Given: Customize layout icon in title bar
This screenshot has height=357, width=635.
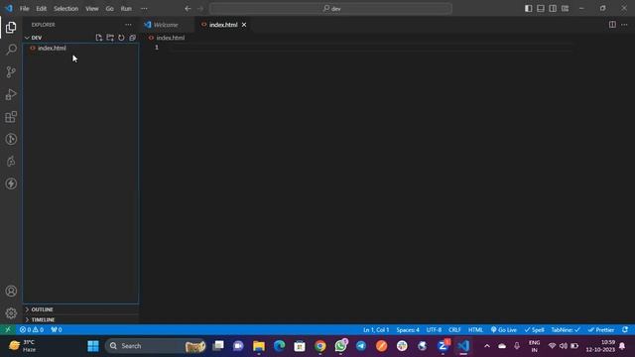Looking at the screenshot, I should click(x=565, y=9).
